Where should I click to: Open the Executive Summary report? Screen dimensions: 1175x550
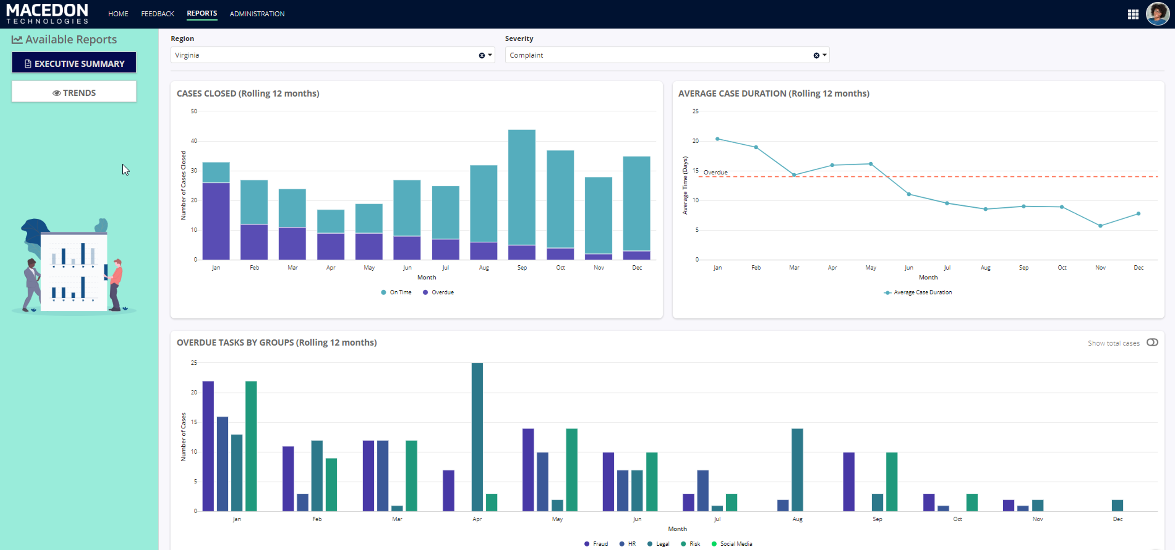pos(74,63)
